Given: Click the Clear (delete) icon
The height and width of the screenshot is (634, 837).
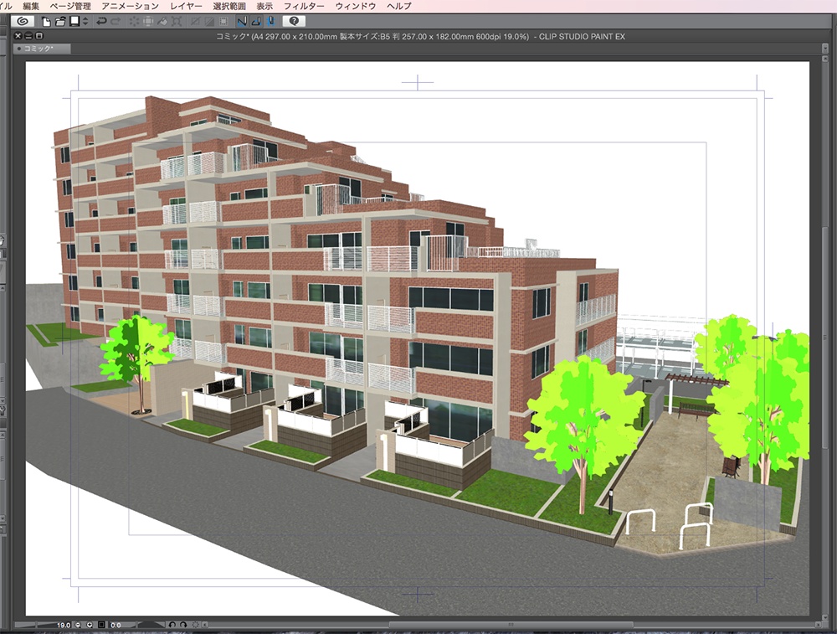Looking at the screenshot, I should coord(134,22).
